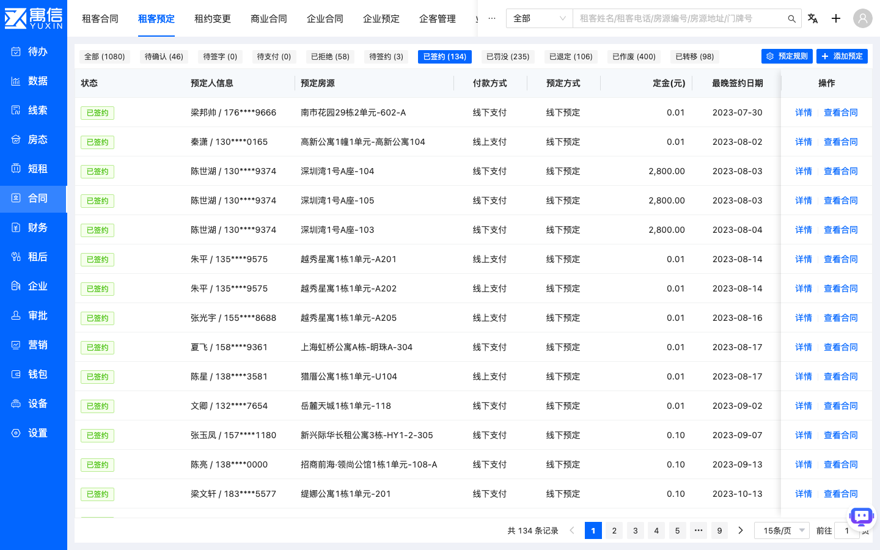Open 设备 in the sidebar

(x=33, y=403)
